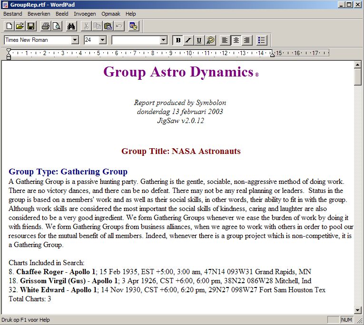Open the Bestand menu
The width and height of the screenshot is (364, 325).
(13, 14)
